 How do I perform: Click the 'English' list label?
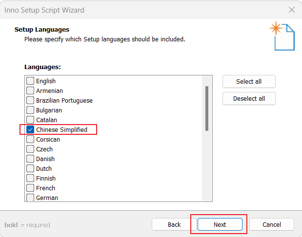pyautogui.click(x=46, y=81)
